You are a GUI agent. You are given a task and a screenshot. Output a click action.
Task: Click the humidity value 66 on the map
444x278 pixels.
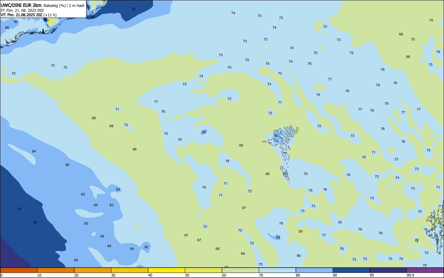pyautogui.click(x=135, y=149)
